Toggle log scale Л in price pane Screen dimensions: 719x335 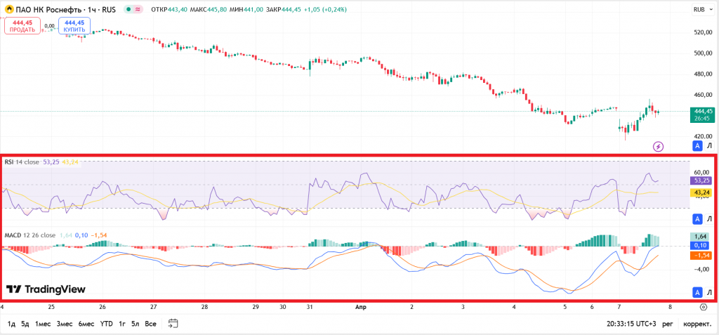[709, 146]
